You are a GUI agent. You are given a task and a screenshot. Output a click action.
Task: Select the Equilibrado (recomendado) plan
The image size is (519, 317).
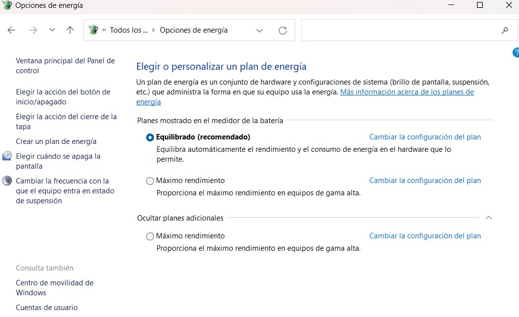[x=149, y=137]
